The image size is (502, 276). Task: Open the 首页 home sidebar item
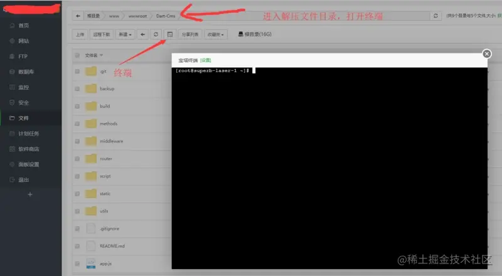[x=23, y=25]
